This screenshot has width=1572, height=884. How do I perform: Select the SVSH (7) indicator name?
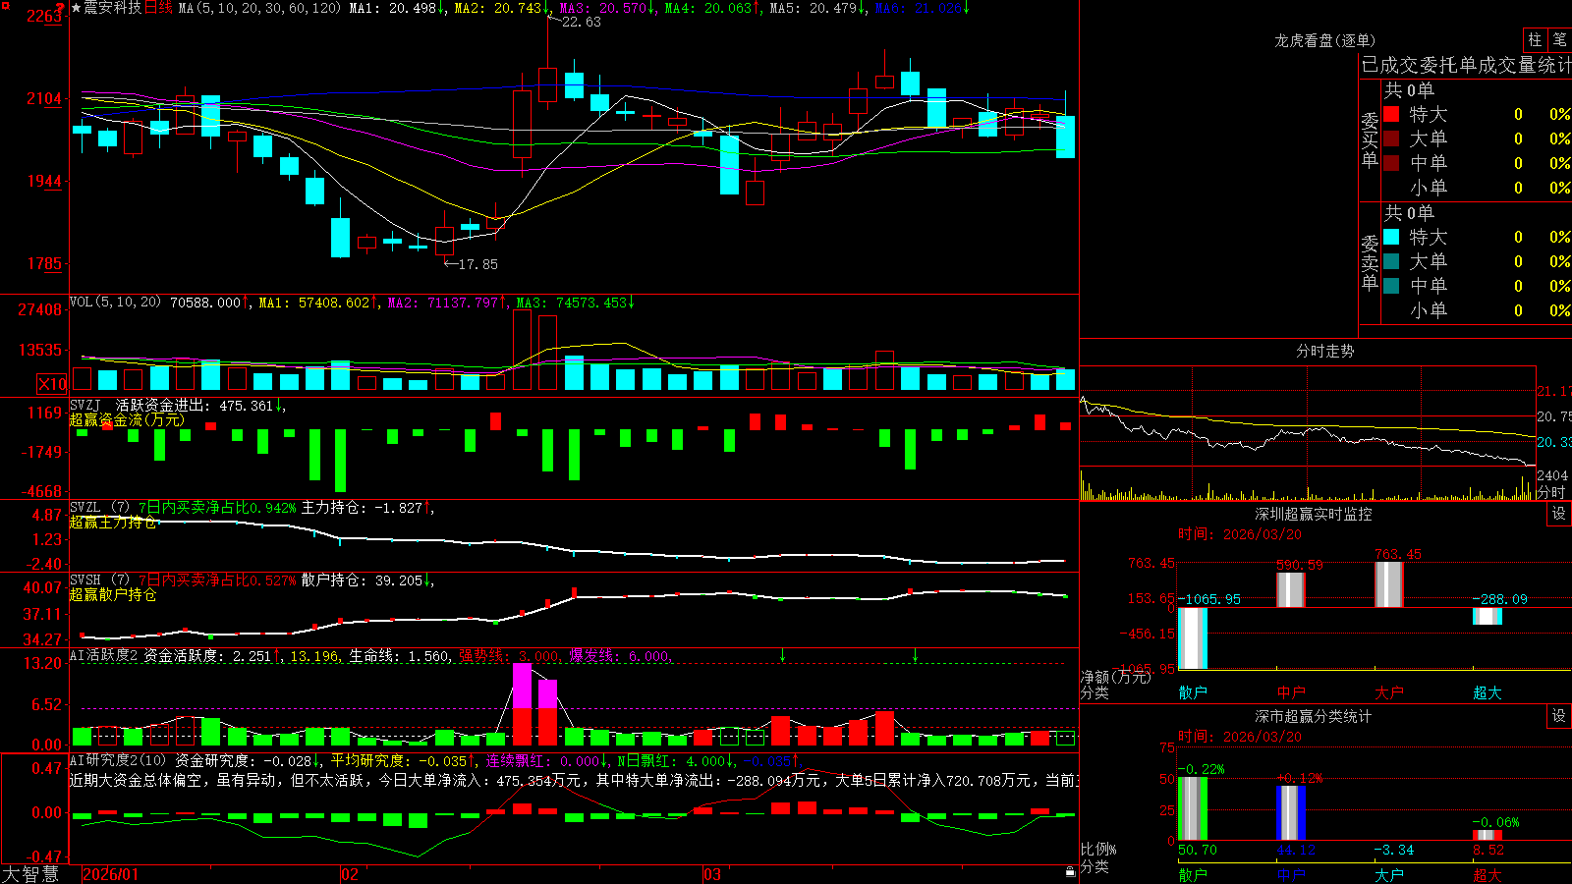pyautogui.click(x=99, y=580)
